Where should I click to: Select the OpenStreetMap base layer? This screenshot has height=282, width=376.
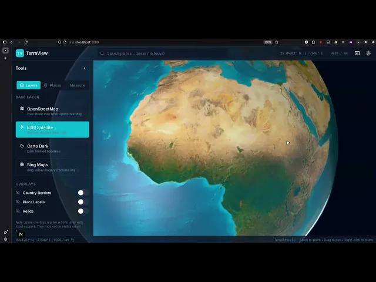tap(52, 111)
